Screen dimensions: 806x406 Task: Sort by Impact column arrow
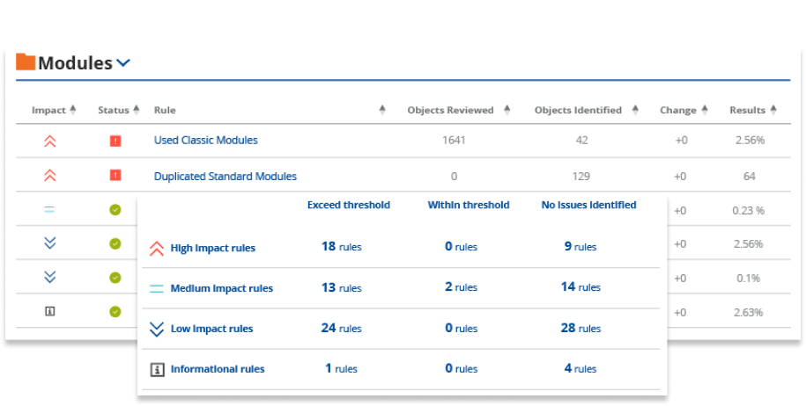[73, 110]
